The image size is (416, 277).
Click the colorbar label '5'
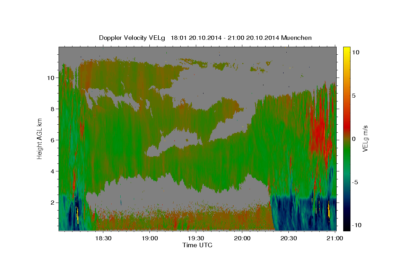pyautogui.click(x=353, y=95)
